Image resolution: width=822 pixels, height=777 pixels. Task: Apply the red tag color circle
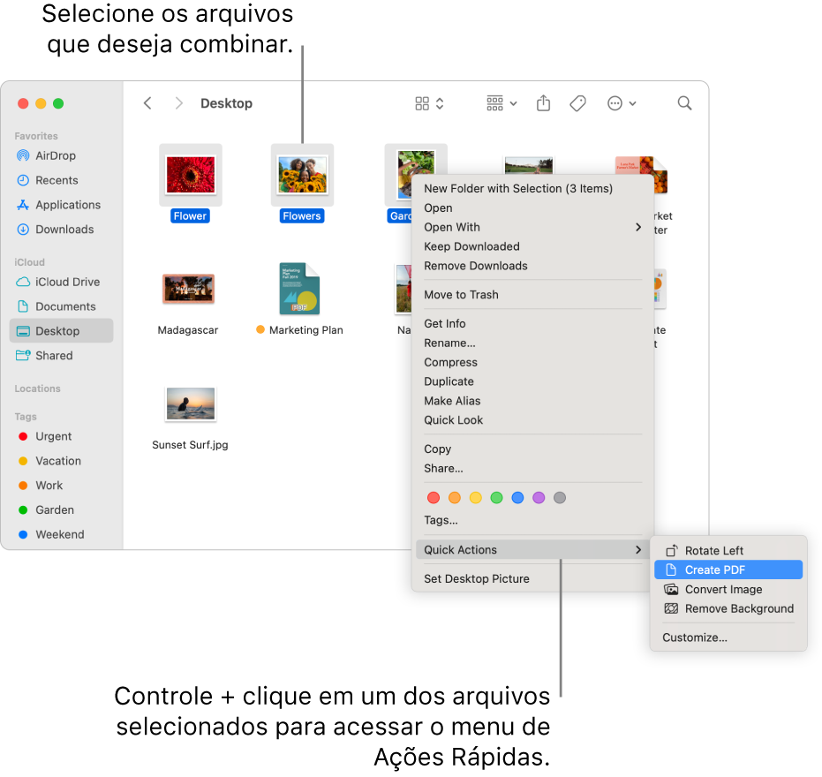(434, 498)
